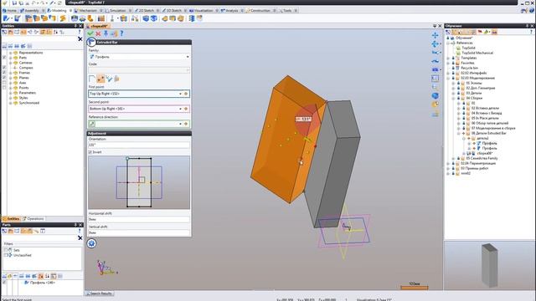The height and width of the screenshot is (301, 536).
Task: Expand the Parameters node in Entities tree
Action: (11, 93)
